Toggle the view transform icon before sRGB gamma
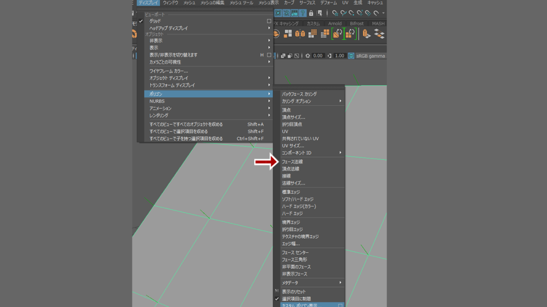 coord(351,55)
